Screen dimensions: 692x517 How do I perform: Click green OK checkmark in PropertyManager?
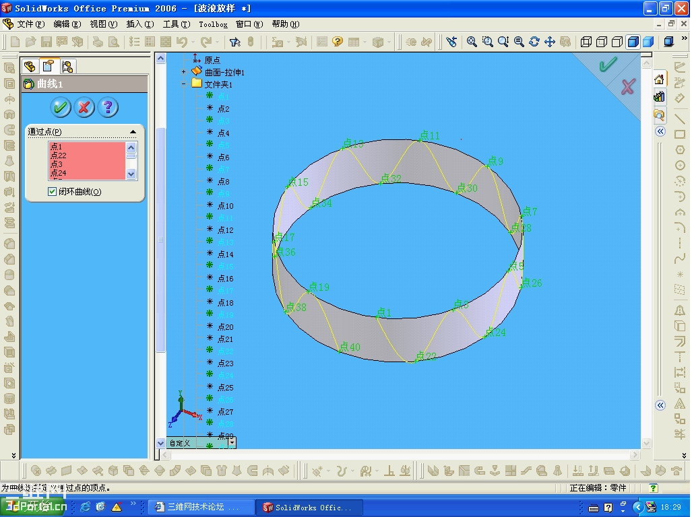coord(61,107)
